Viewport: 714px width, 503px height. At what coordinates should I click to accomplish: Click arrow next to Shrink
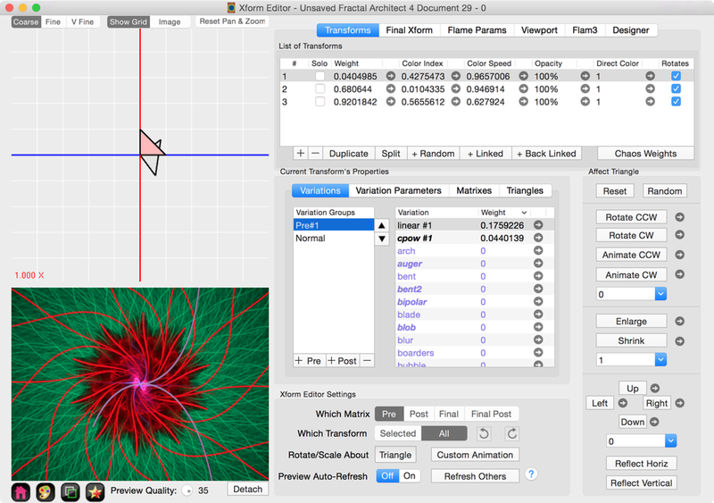pyautogui.click(x=679, y=341)
